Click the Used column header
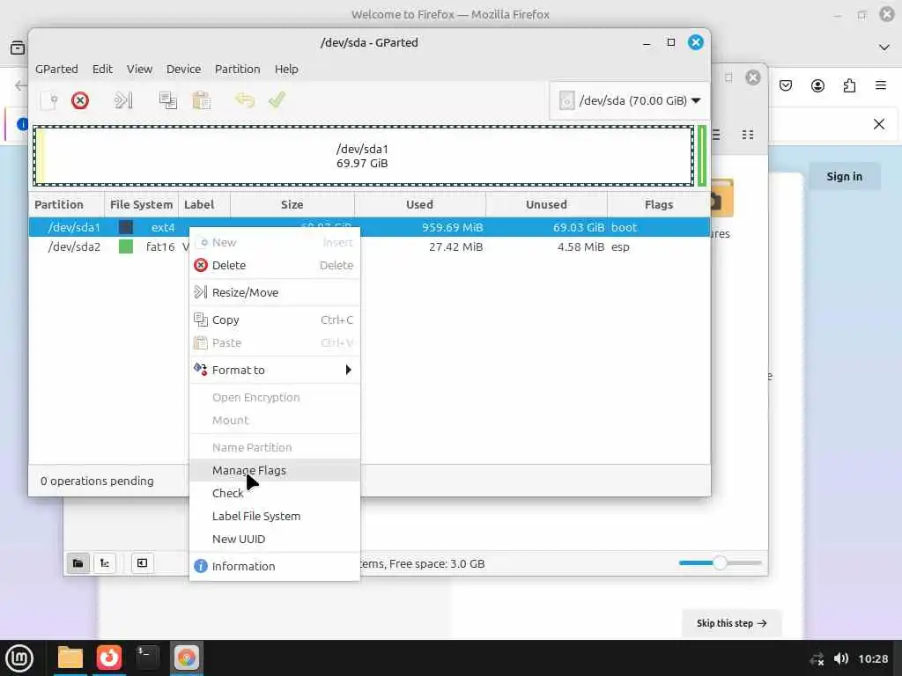The image size is (902, 676). tap(420, 204)
